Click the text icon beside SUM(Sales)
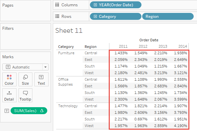Viewport: 197px width, 131px height. (7, 111)
